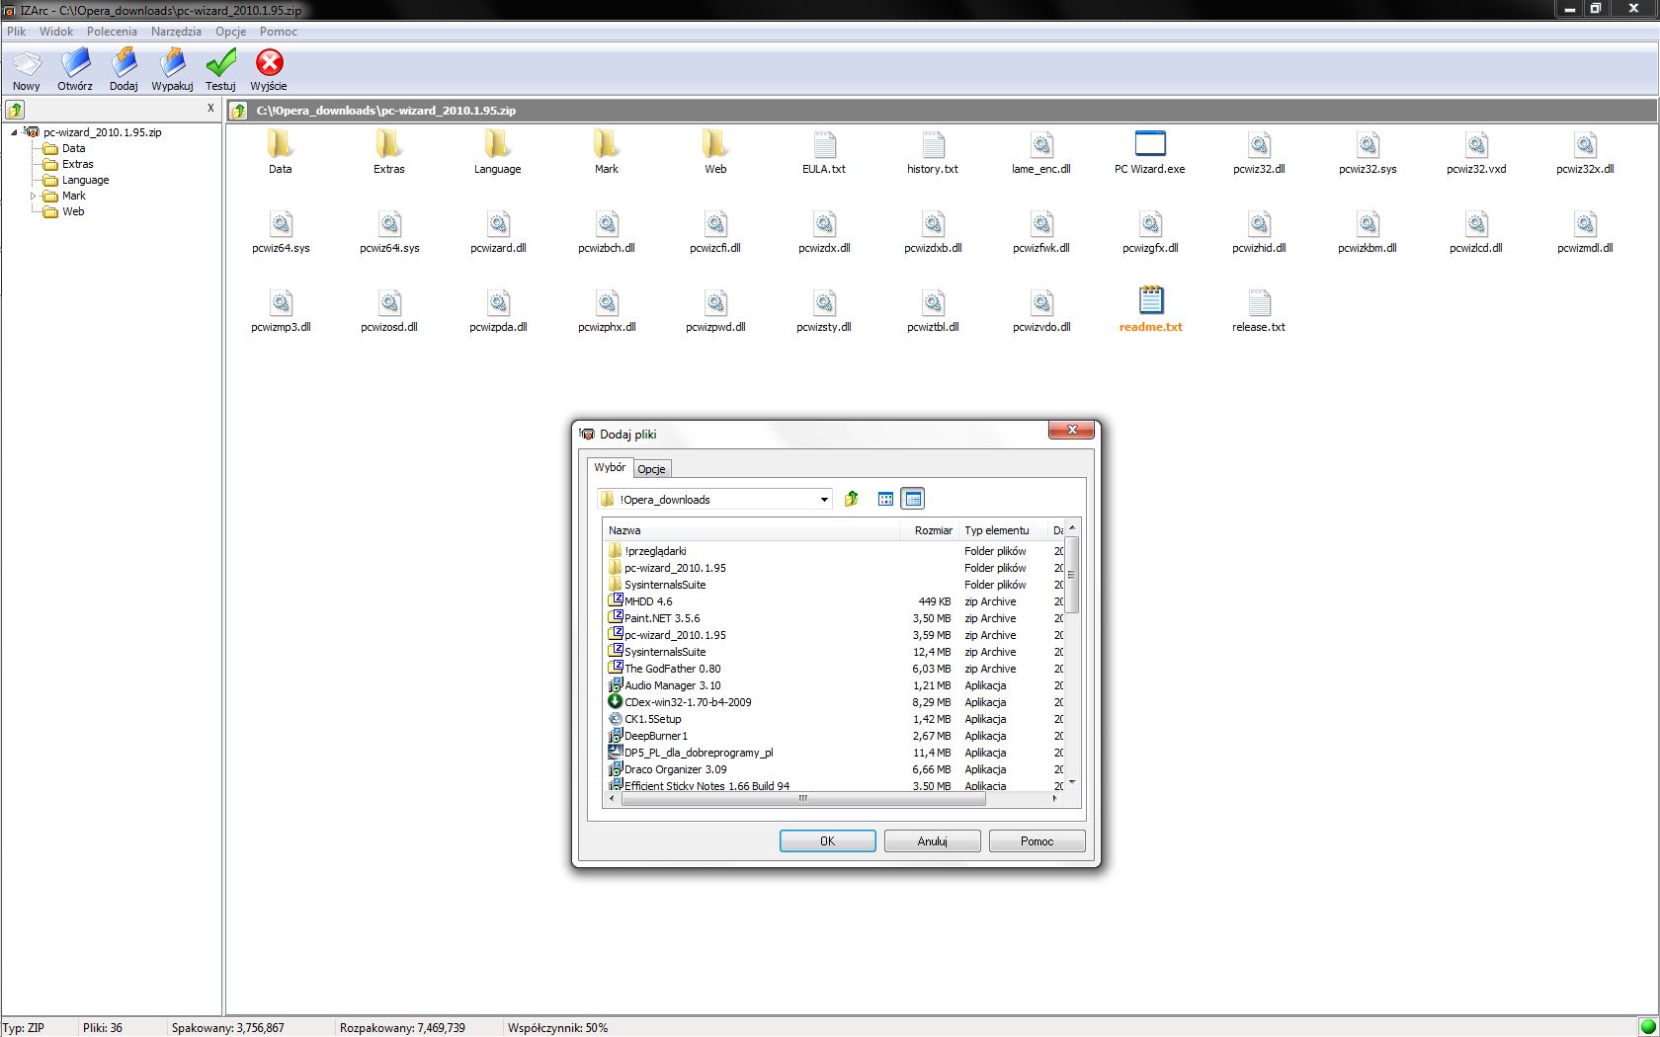1660x1037 pixels.
Task: Select the pcwizard.dll file icon
Action: (x=498, y=223)
